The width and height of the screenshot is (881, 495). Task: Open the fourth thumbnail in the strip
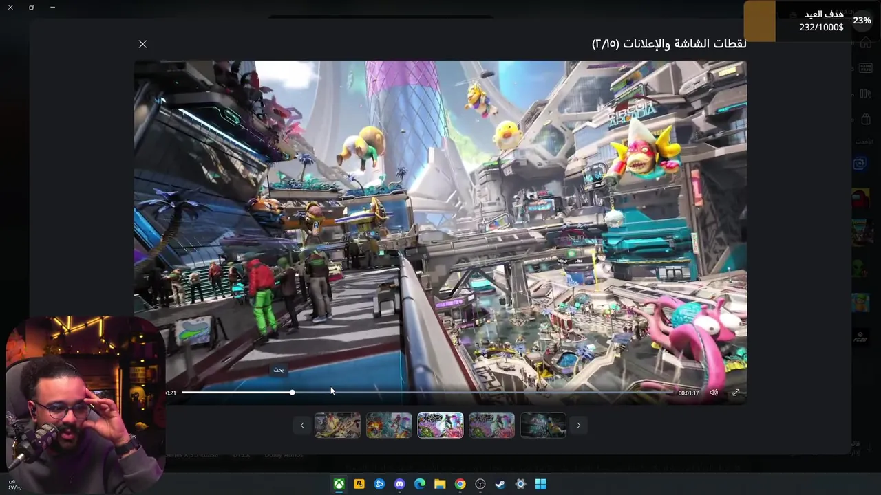point(491,426)
